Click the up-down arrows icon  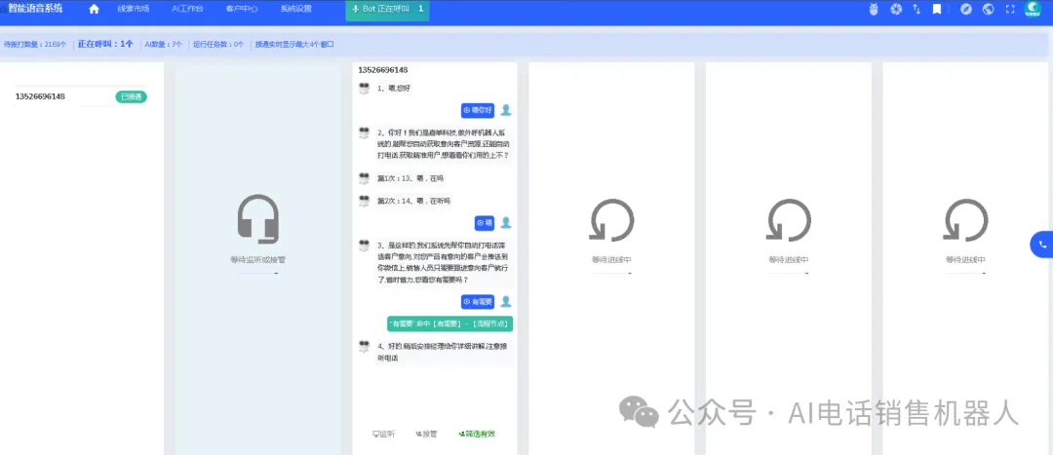tap(916, 10)
